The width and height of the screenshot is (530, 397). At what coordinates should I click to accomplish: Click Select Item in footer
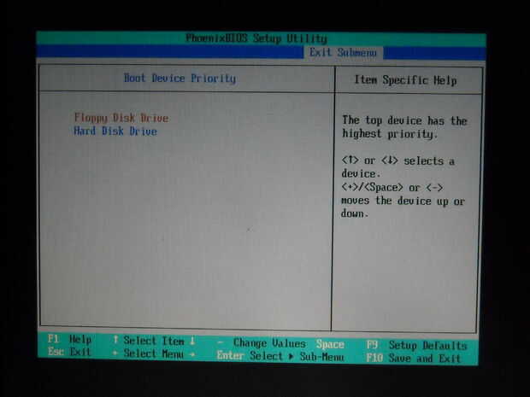(x=154, y=341)
